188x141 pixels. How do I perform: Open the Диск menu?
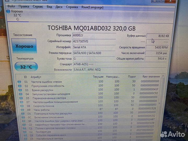coord(59,7)
